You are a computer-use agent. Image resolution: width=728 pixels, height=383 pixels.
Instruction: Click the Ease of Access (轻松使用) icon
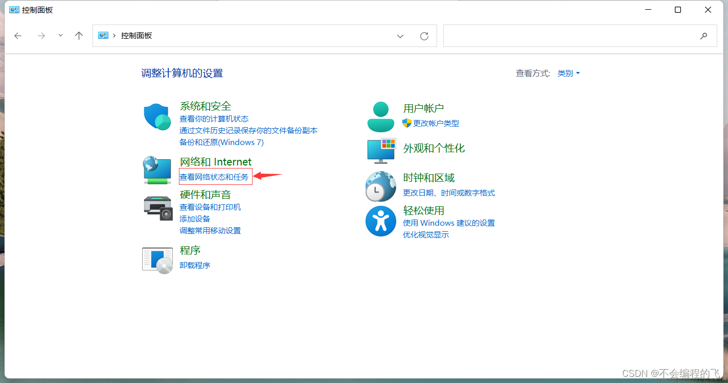[x=380, y=221]
